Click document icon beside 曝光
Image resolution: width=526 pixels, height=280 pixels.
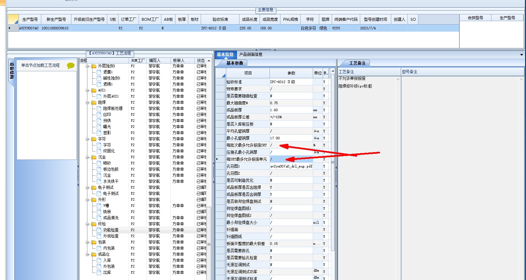[x=99, y=127]
